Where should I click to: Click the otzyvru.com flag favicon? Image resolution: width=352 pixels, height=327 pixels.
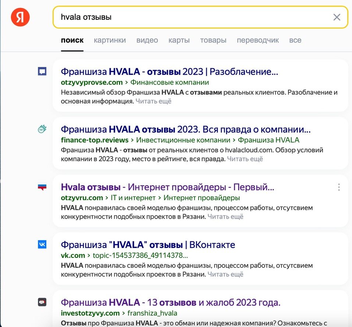[42, 187]
